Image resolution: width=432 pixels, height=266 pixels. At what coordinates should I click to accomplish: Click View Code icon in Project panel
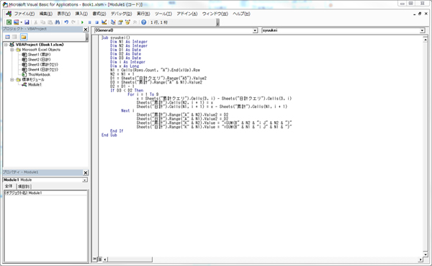pyautogui.click(x=7, y=37)
